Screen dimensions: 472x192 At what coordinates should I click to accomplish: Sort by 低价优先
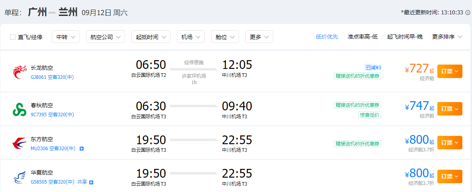327,37
